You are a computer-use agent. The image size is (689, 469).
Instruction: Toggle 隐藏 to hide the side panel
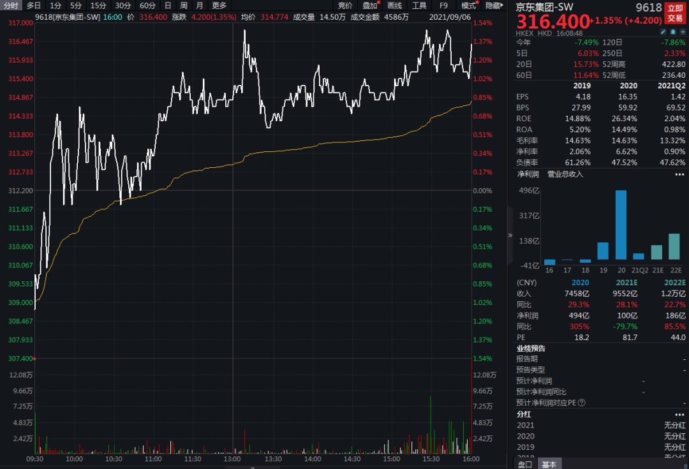point(493,5)
